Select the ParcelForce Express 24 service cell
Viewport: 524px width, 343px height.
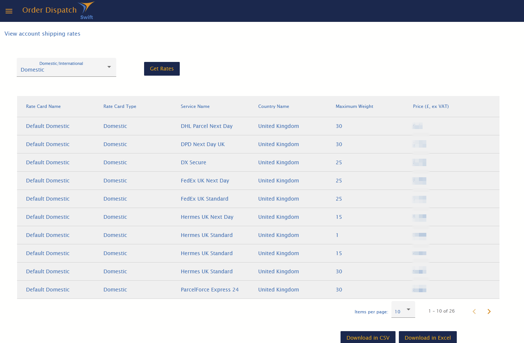click(210, 290)
